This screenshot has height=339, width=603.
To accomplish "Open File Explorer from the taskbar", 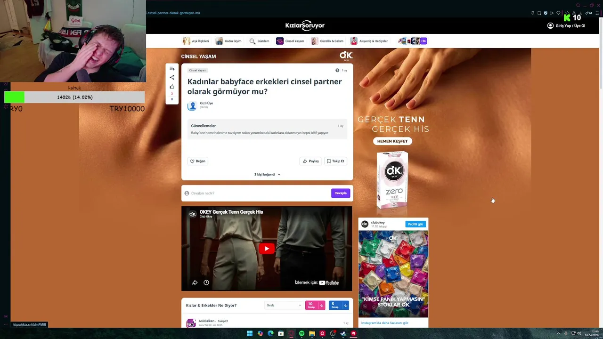I will [x=312, y=333].
